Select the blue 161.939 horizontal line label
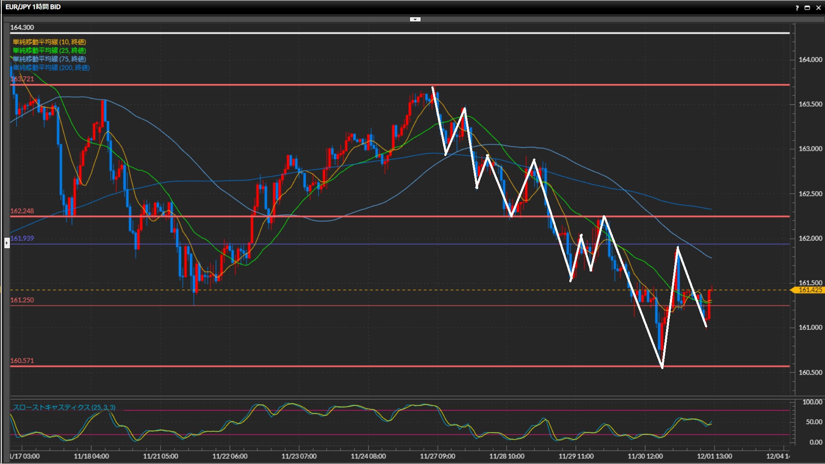Image resolution: width=825 pixels, height=464 pixels. (22, 238)
